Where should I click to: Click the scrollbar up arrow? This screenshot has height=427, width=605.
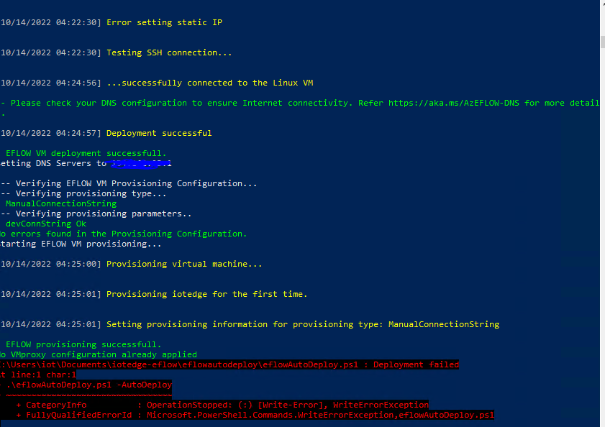(600, 6)
